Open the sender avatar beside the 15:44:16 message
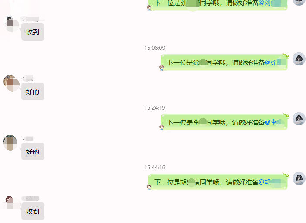The height and width of the screenshot is (223, 306). point(299,178)
